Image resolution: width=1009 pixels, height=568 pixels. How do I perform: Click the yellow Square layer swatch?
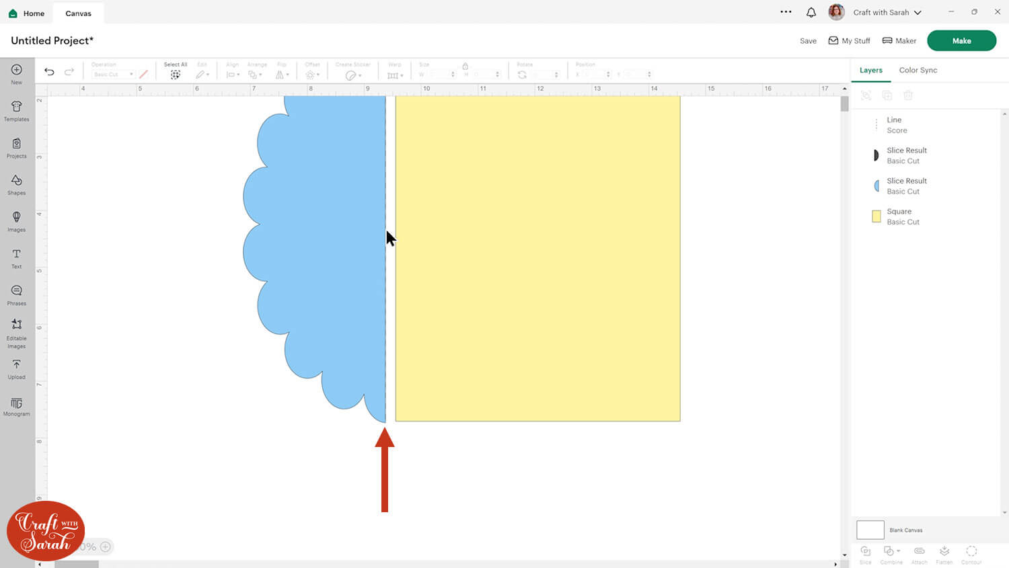point(876,216)
